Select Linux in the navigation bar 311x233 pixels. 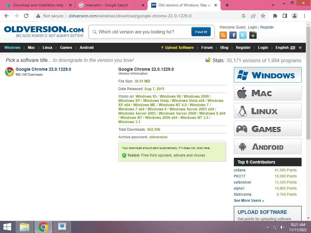(47, 48)
